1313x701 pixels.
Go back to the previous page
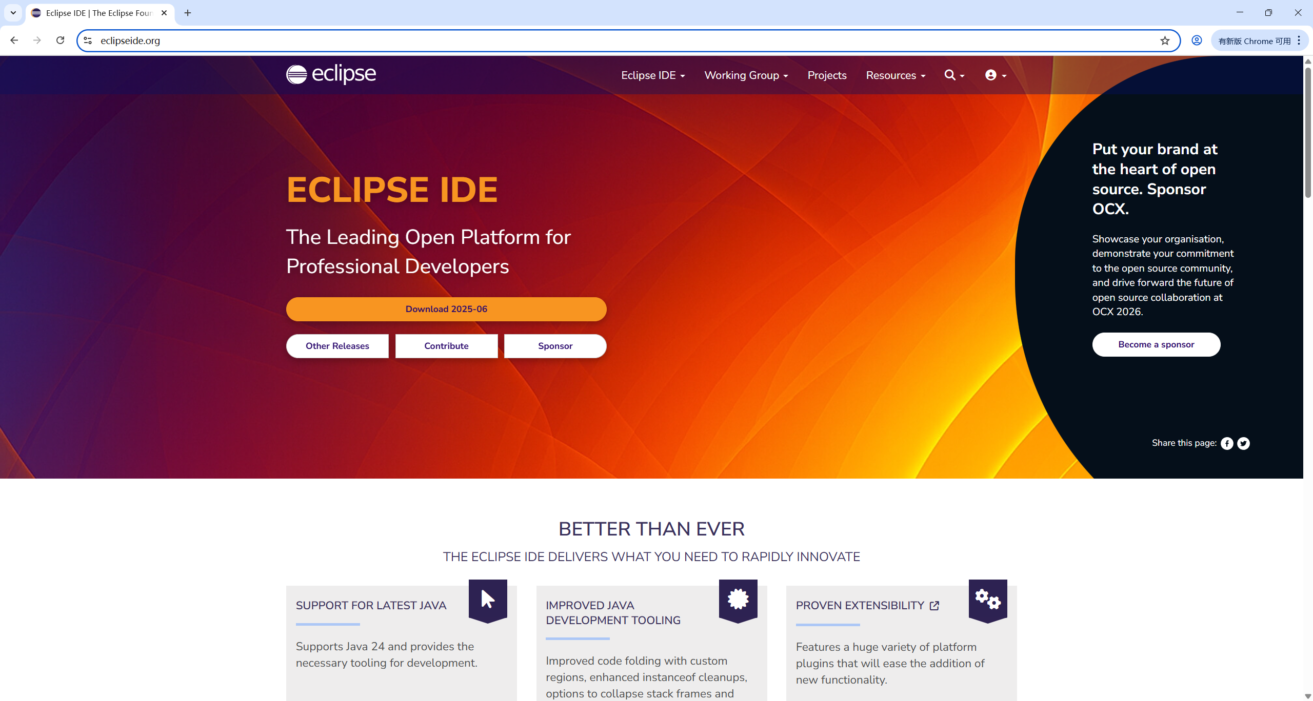click(x=14, y=40)
